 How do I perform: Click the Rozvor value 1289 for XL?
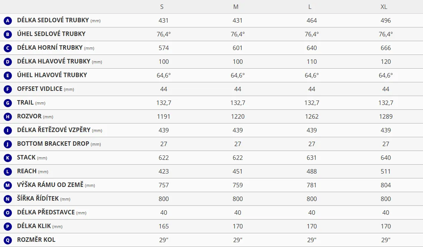386,116
